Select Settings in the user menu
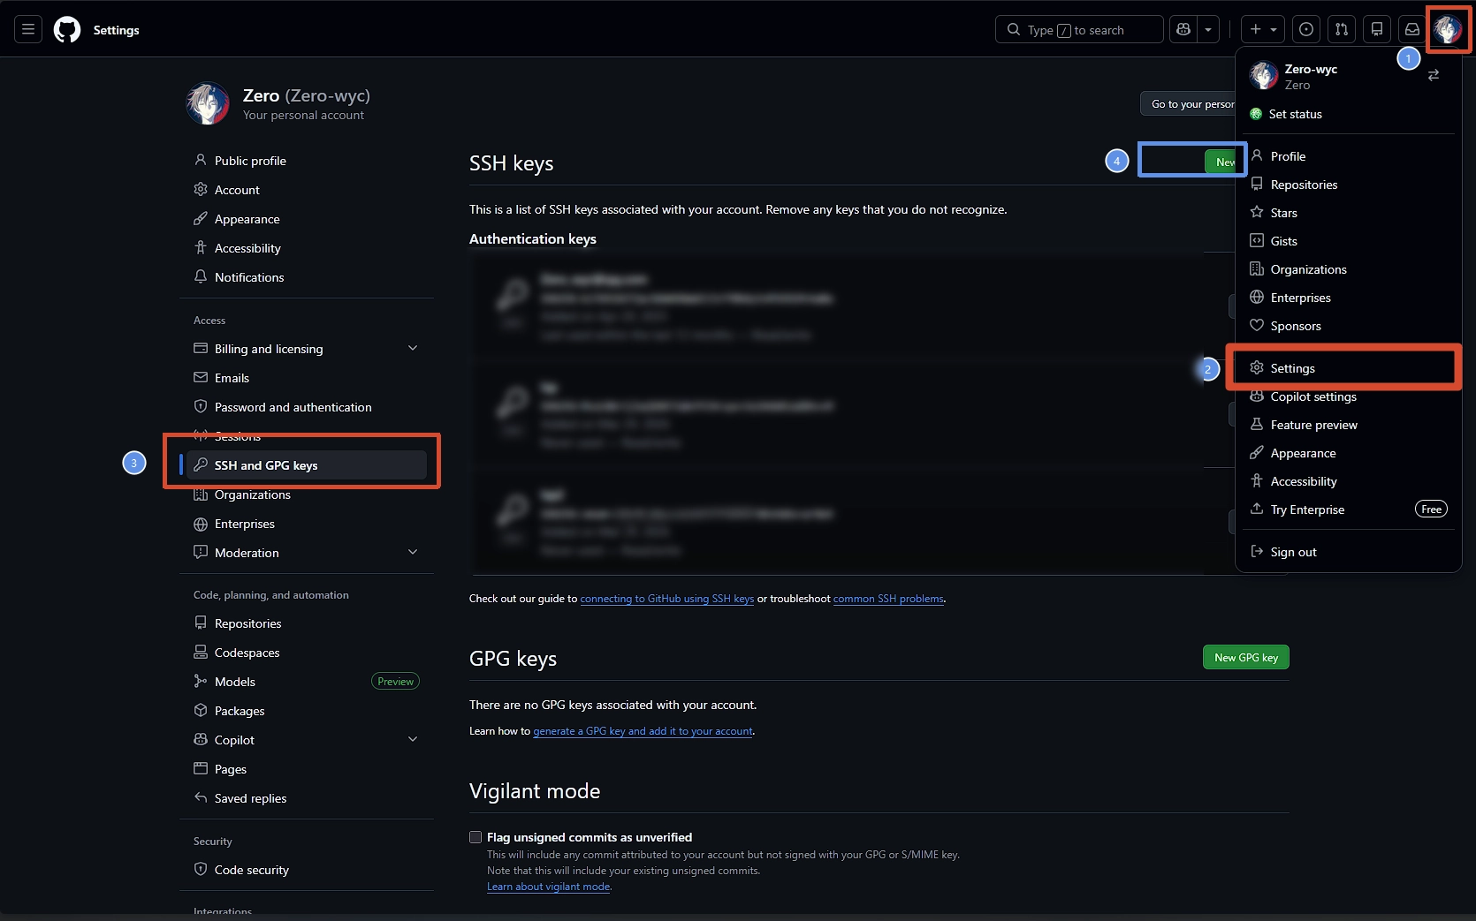The width and height of the screenshot is (1476, 921). [x=1292, y=368]
